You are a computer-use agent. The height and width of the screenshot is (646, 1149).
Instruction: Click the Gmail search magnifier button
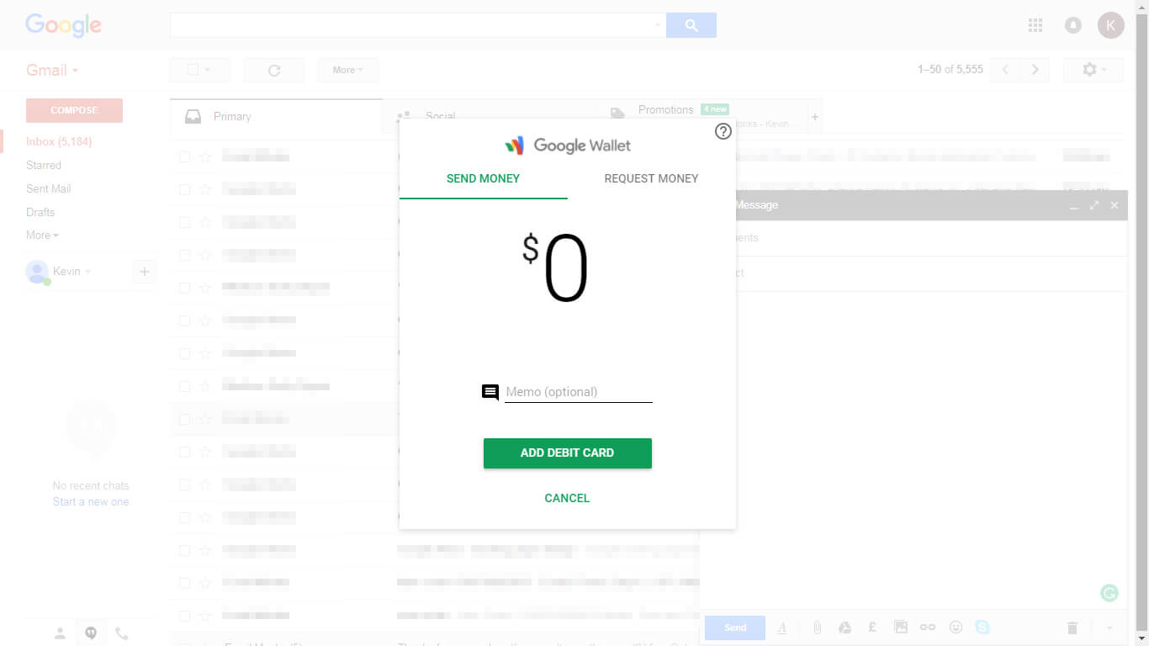coord(691,25)
